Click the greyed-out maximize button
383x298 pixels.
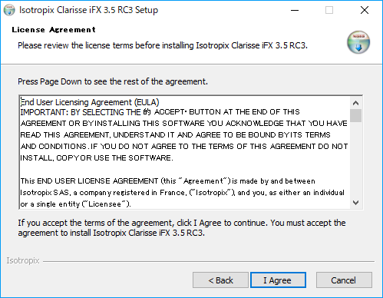pyautogui.click(x=329, y=10)
